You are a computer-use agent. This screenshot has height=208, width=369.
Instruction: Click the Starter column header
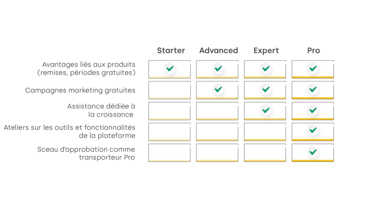tap(171, 51)
